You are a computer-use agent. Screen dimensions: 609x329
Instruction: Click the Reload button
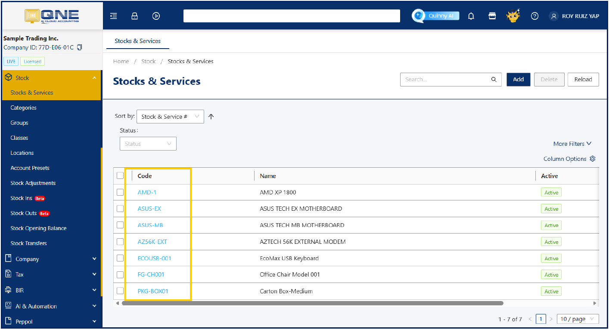(583, 80)
